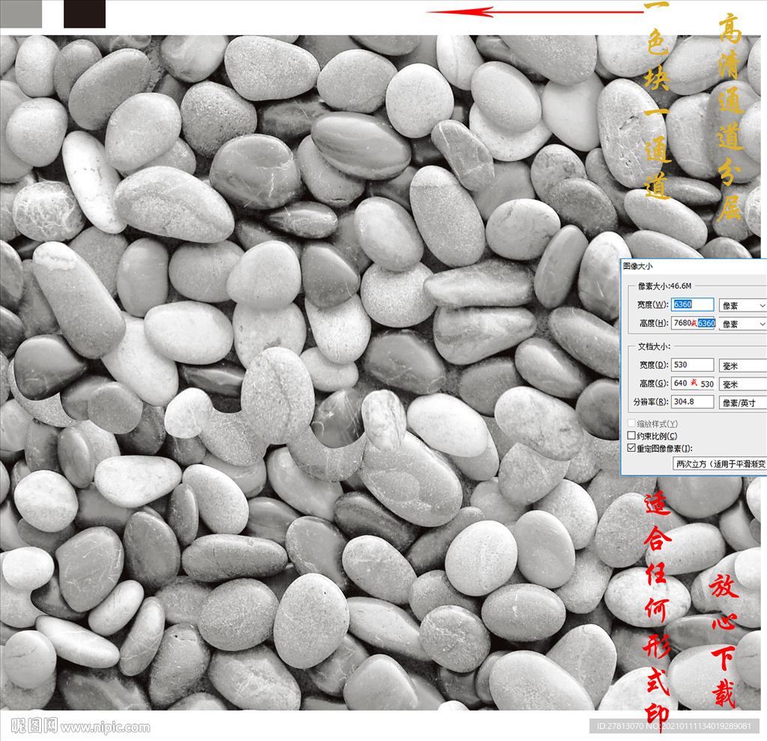Click the 宽度(W) pixel width field
Image resolution: width=767 pixels, height=741 pixels.
(x=692, y=304)
